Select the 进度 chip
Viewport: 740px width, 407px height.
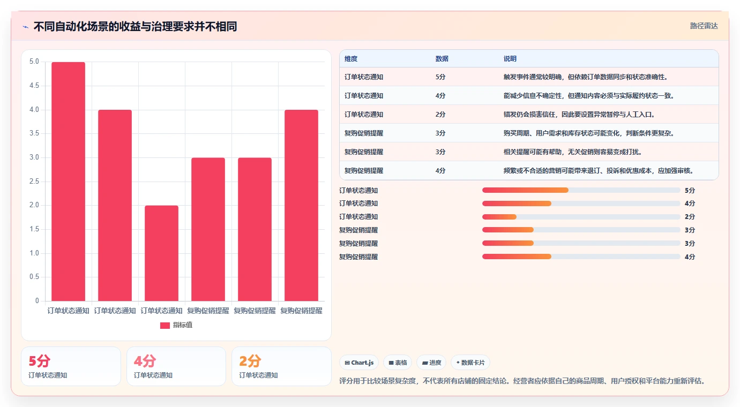coord(431,363)
